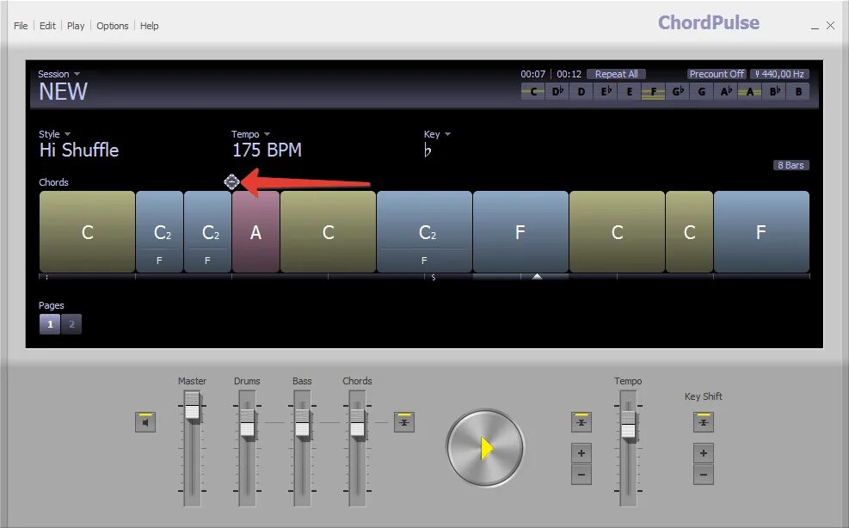Image resolution: width=849 pixels, height=528 pixels.
Task: Select the C note key
Action: click(532, 91)
